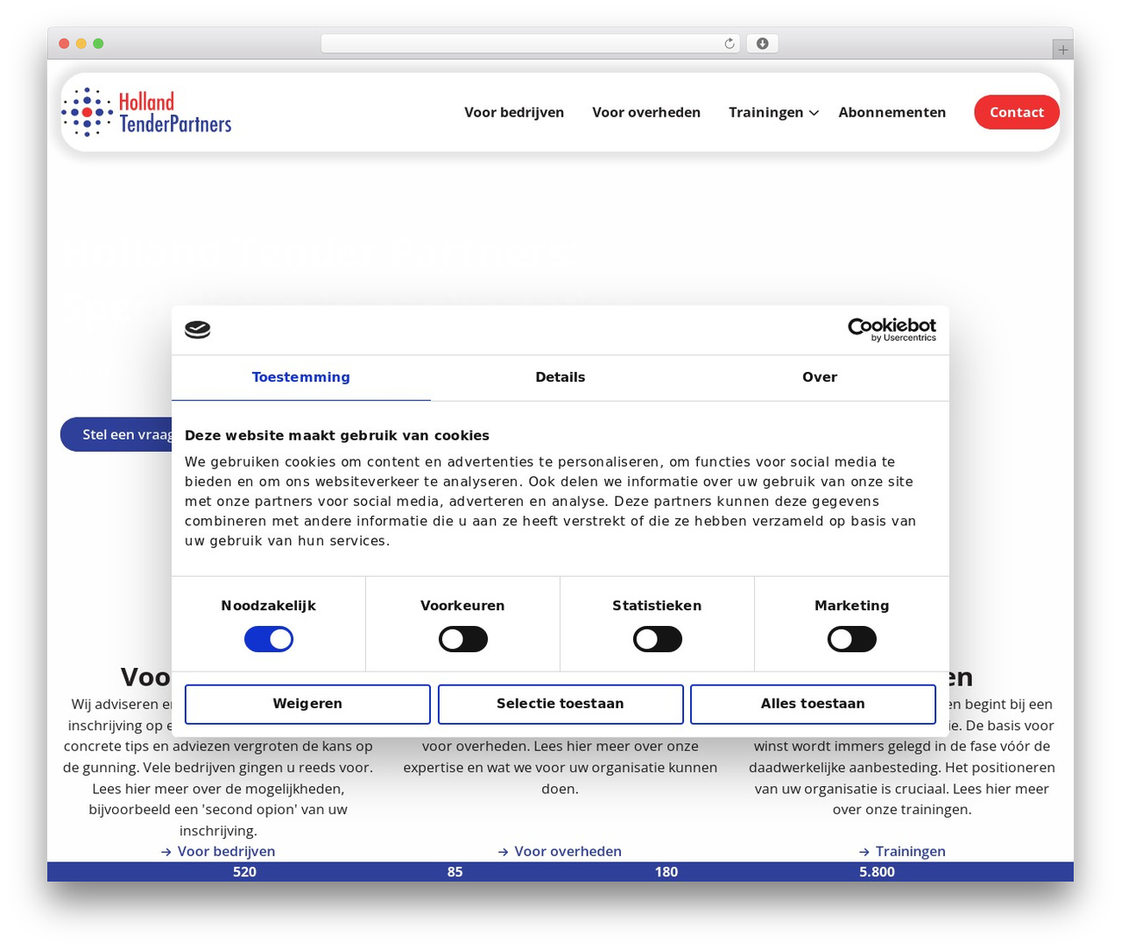Decline cookies with Weigeren button

pos(307,704)
